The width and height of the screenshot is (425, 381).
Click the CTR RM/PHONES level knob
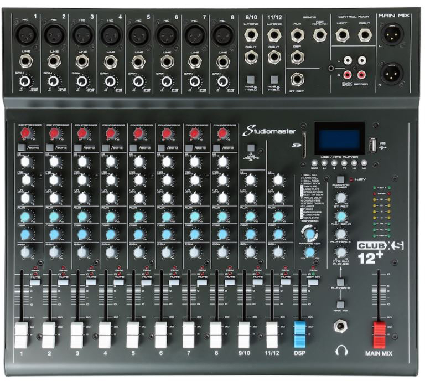pyautogui.click(x=341, y=252)
